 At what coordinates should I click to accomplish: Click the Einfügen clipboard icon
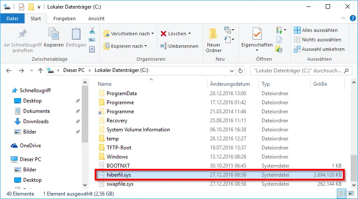tap(76, 34)
